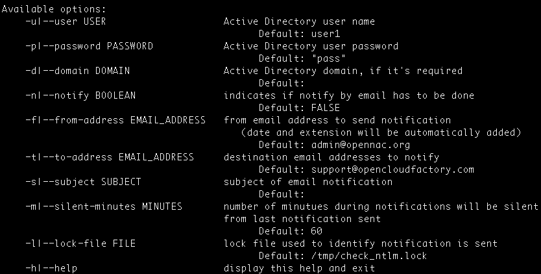Image resolution: width=541 pixels, height=274 pixels.
Task: Click the -m|--silent-minutes MINUTES option
Action: tap(104, 206)
